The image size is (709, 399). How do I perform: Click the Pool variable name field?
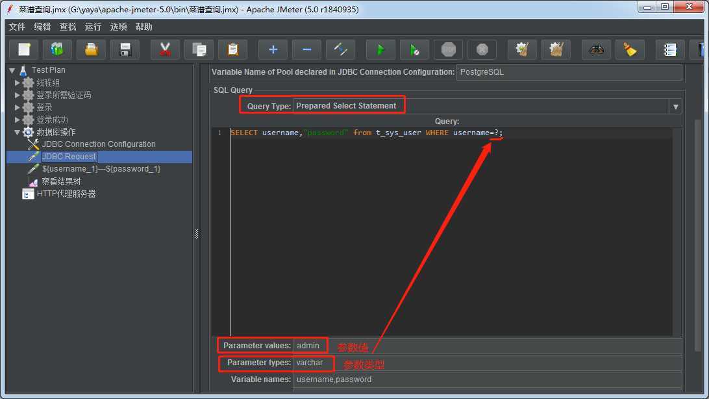pyautogui.click(x=569, y=72)
